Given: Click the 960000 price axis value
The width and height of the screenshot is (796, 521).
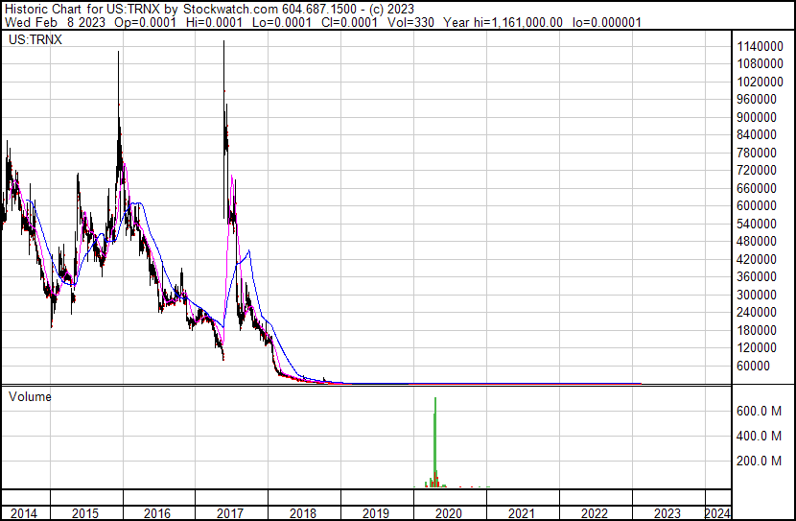Looking at the screenshot, I should [x=757, y=99].
